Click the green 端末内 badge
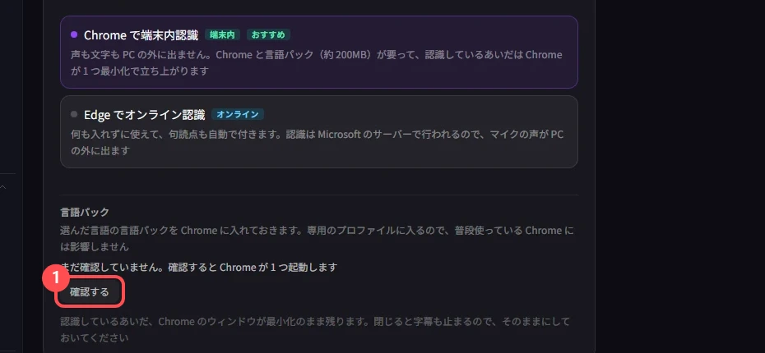765x353 pixels. tap(222, 34)
